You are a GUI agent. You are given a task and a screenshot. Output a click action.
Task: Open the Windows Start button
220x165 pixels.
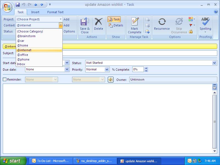coord(13,161)
